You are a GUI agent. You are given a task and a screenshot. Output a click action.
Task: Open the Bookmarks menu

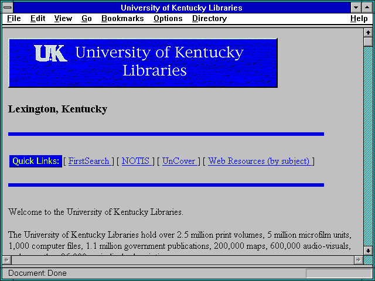click(x=122, y=18)
